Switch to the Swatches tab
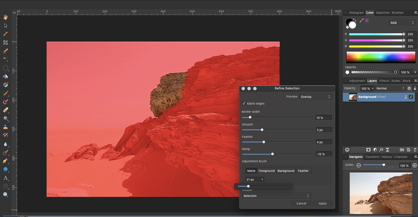The height and width of the screenshot is (217, 418). click(382, 13)
